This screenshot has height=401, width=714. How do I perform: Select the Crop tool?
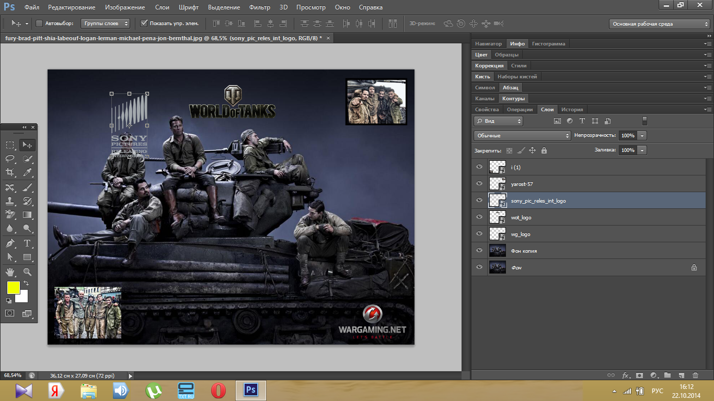10,173
